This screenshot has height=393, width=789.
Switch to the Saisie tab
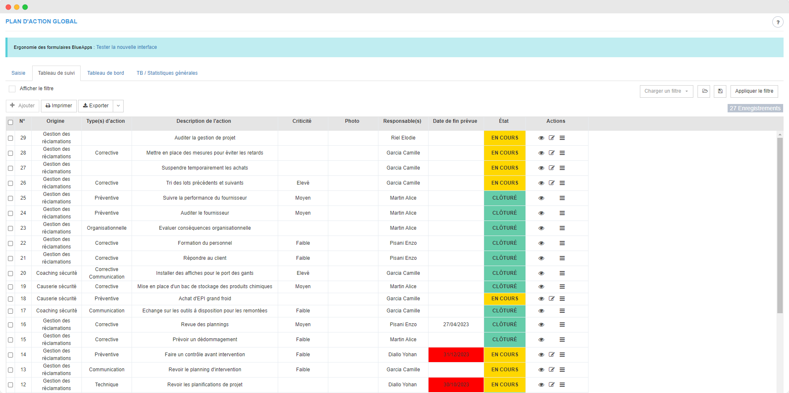(18, 73)
